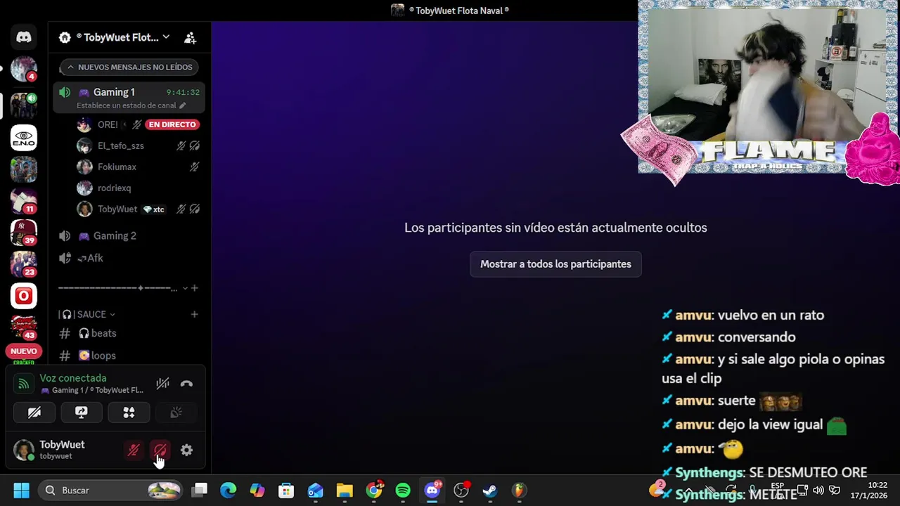Open Gaming 1 / TobyWuet channel link in voice panel
Screen dimensions: 900x506
point(91,390)
